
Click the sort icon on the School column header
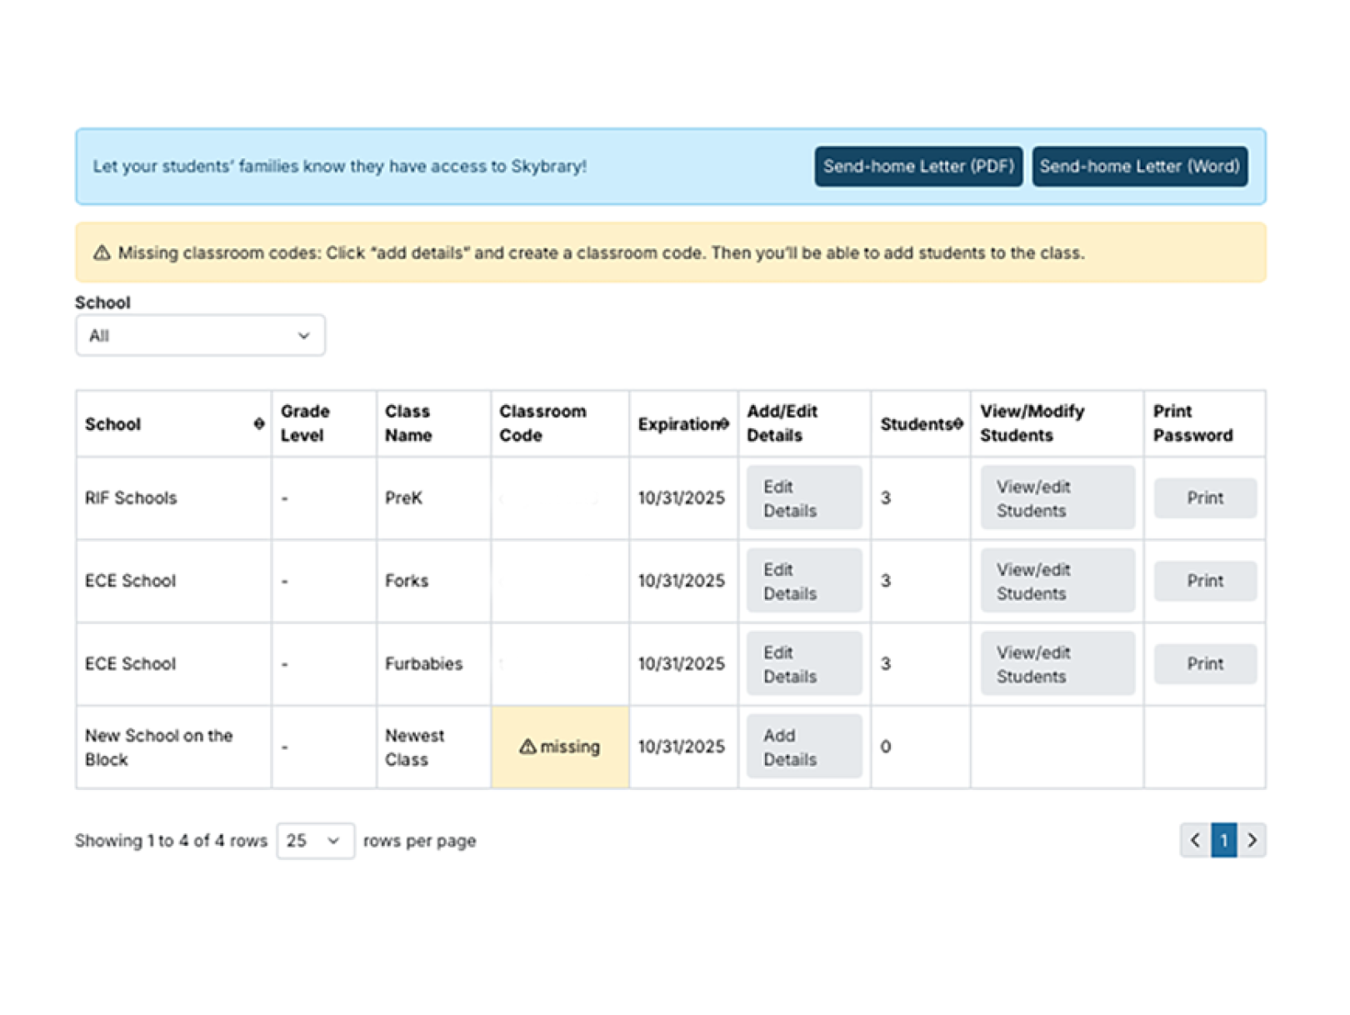(257, 424)
